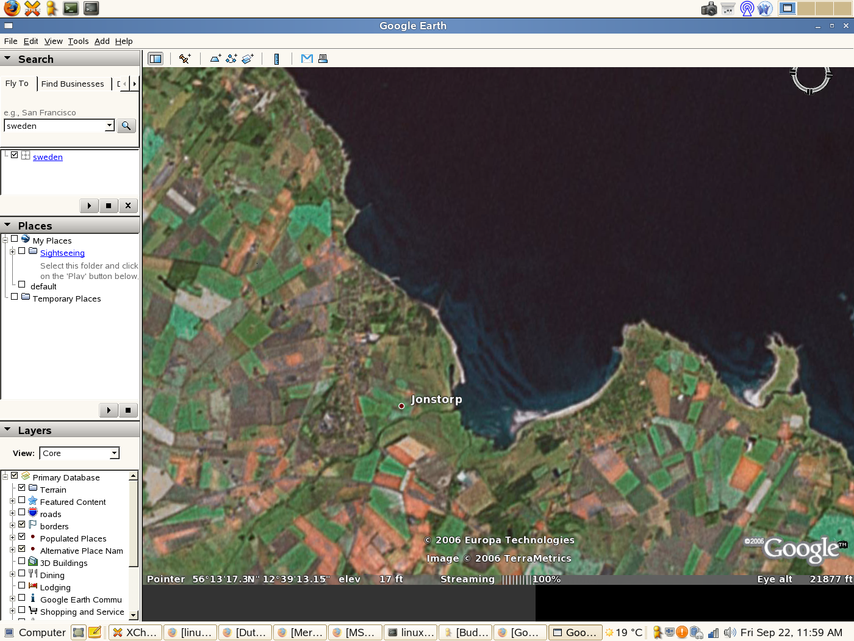Uncheck the borders layer checkbox
Screen dimensions: 854x641
pyautogui.click(x=22, y=524)
